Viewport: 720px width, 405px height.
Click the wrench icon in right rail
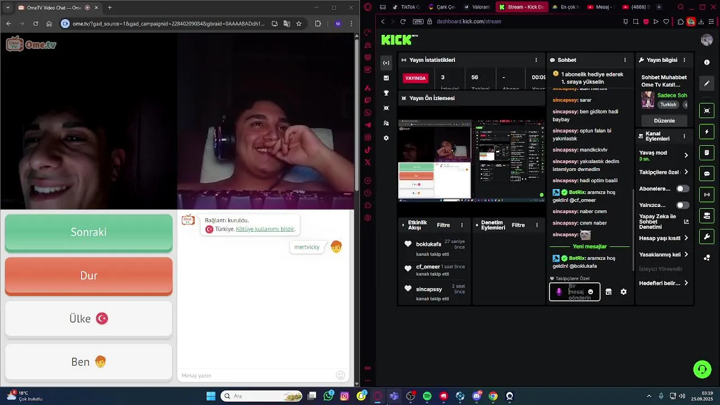(707, 237)
